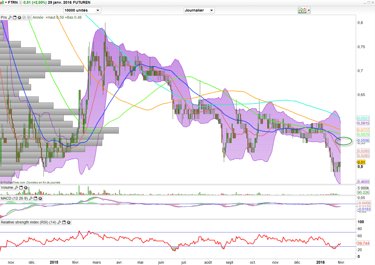Open the Prix panel wrench settings
Image resolution: width=375 pixels, height=265 pixels.
pos(10,17)
